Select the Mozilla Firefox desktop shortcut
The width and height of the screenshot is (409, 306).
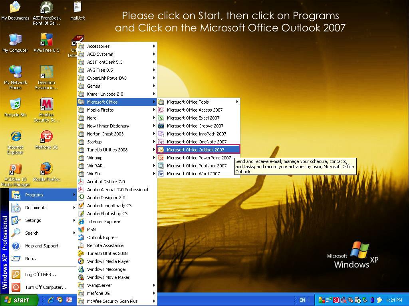pyautogui.click(x=46, y=172)
